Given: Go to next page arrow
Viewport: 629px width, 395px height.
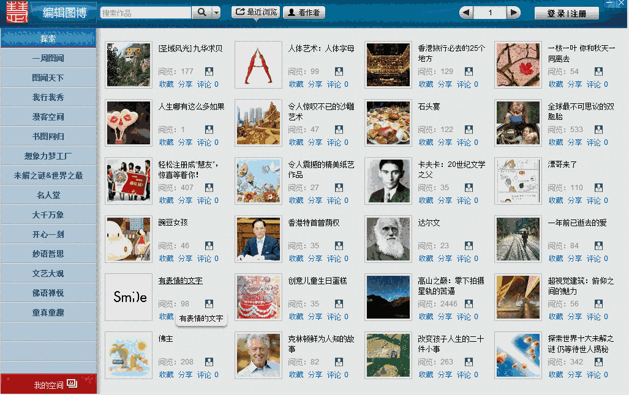Looking at the screenshot, I should [x=513, y=13].
